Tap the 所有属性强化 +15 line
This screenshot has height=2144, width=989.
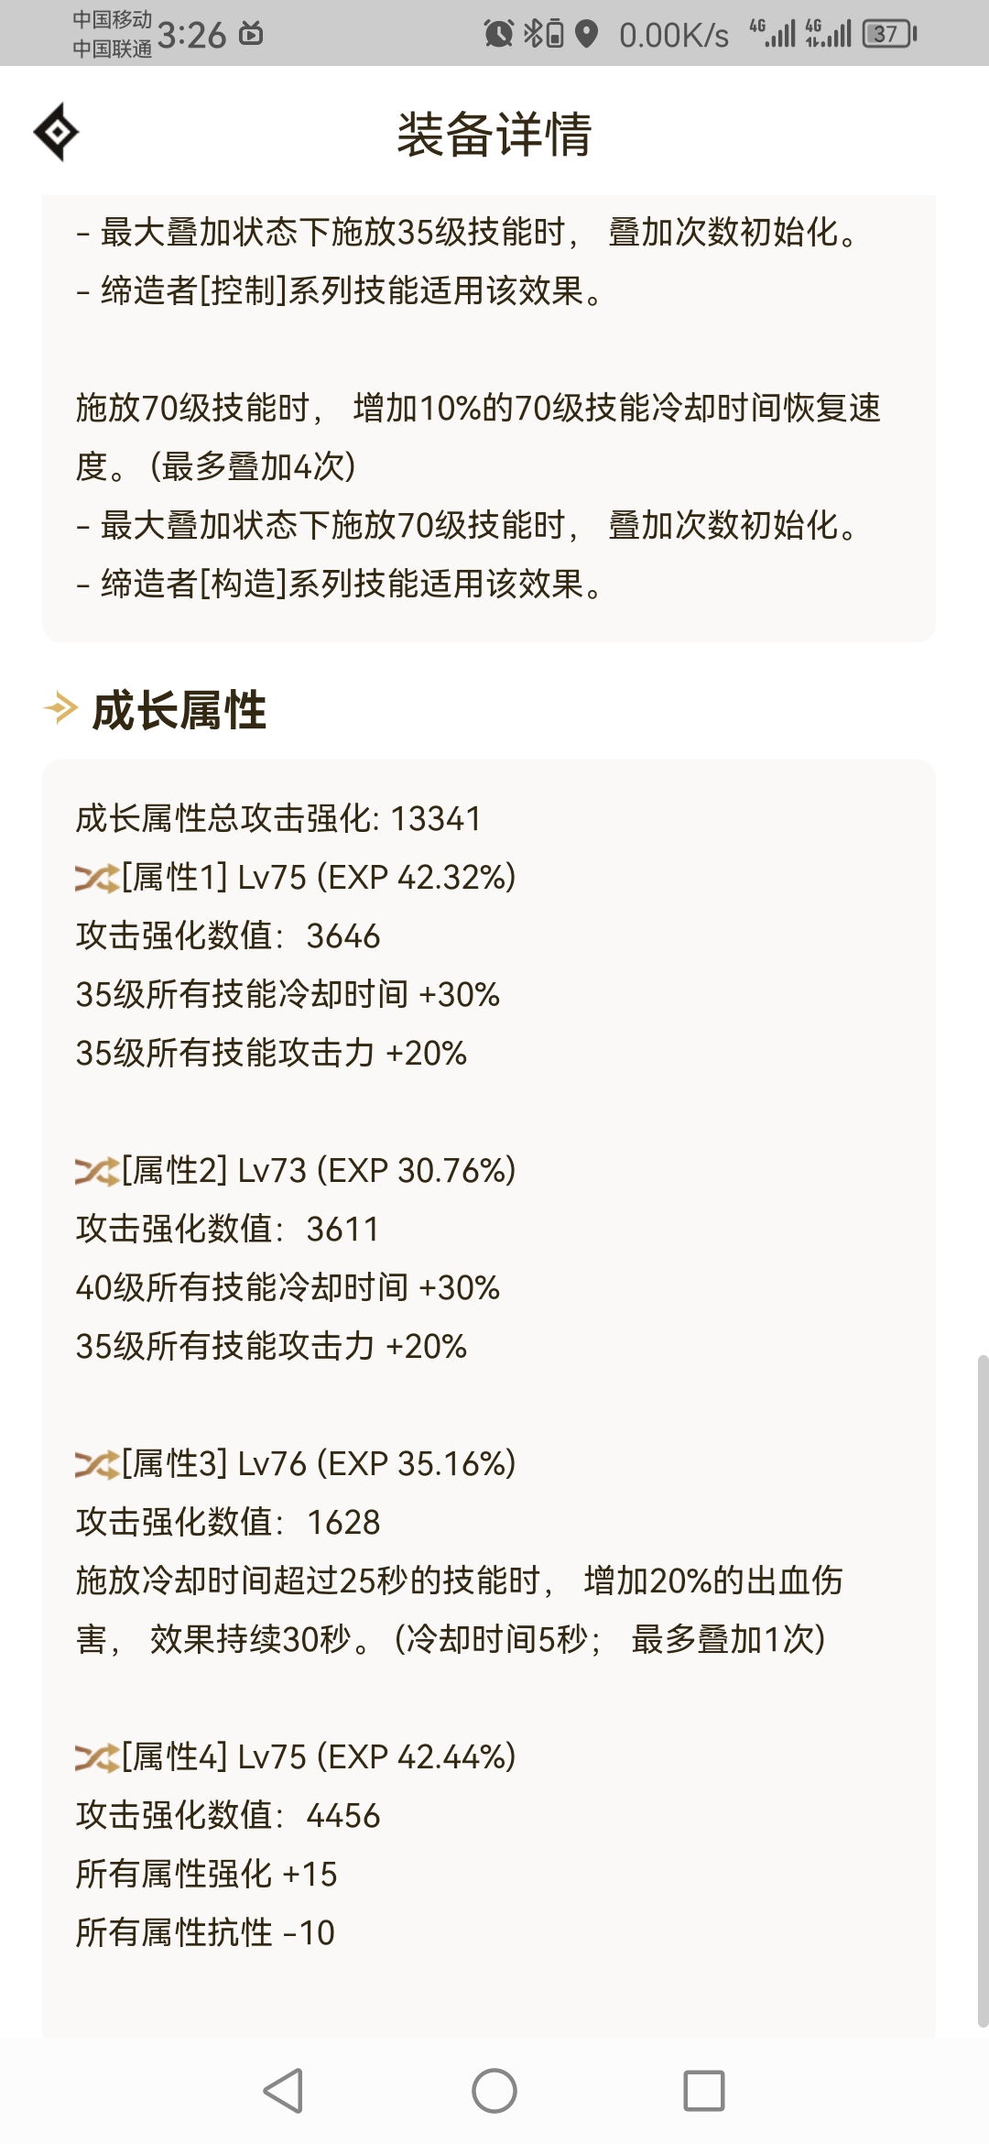(206, 1875)
